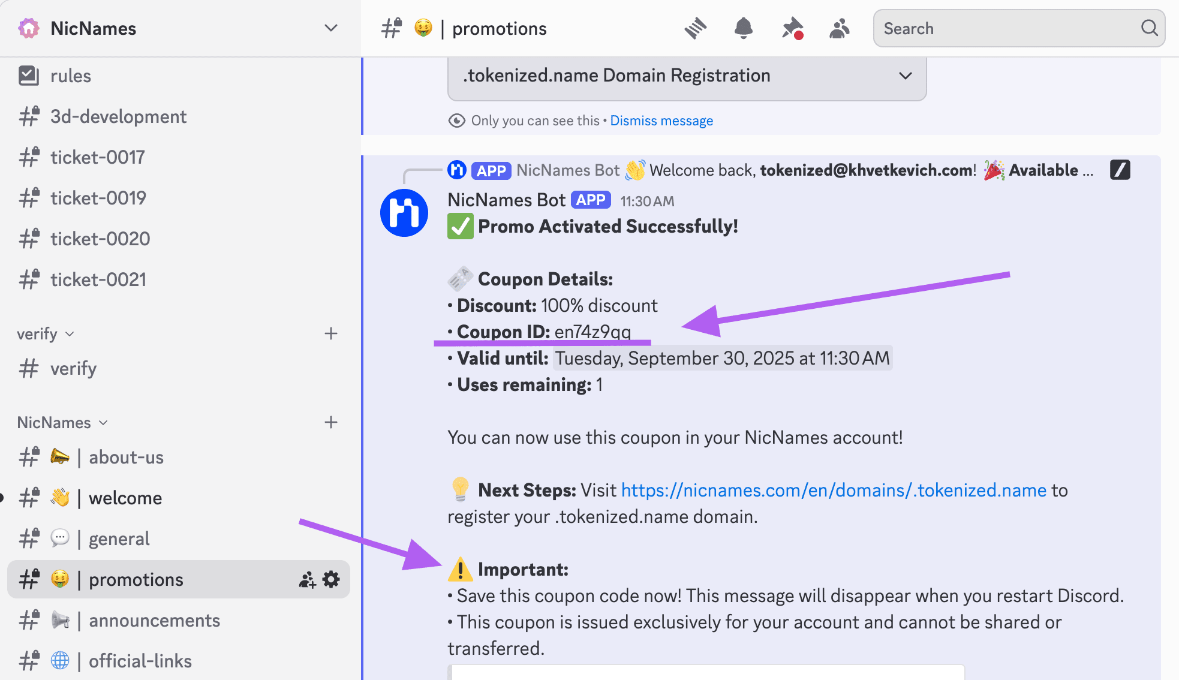The image size is (1179, 680).
Task: Open the rules channel
Action: pos(70,76)
